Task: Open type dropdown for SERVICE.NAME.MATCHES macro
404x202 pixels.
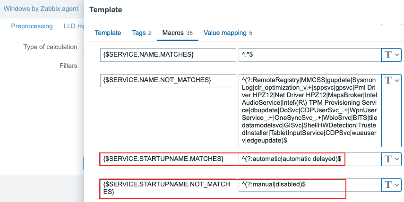Action: (391, 55)
